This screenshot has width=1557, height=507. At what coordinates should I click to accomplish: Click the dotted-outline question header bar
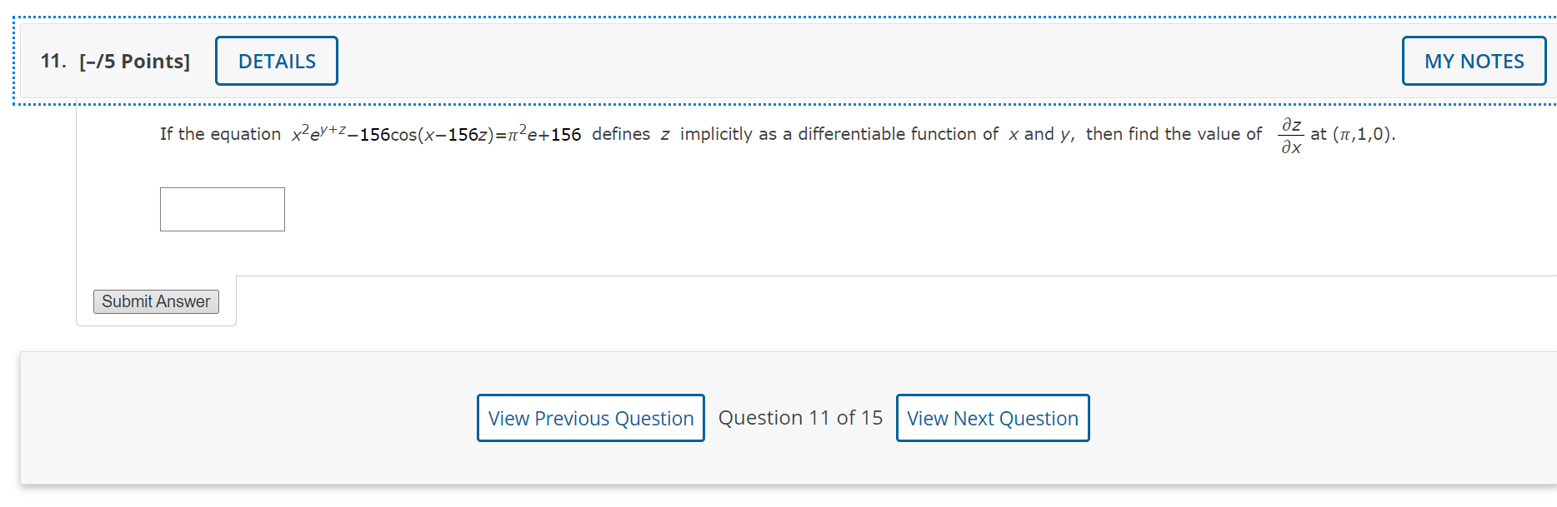785,62
